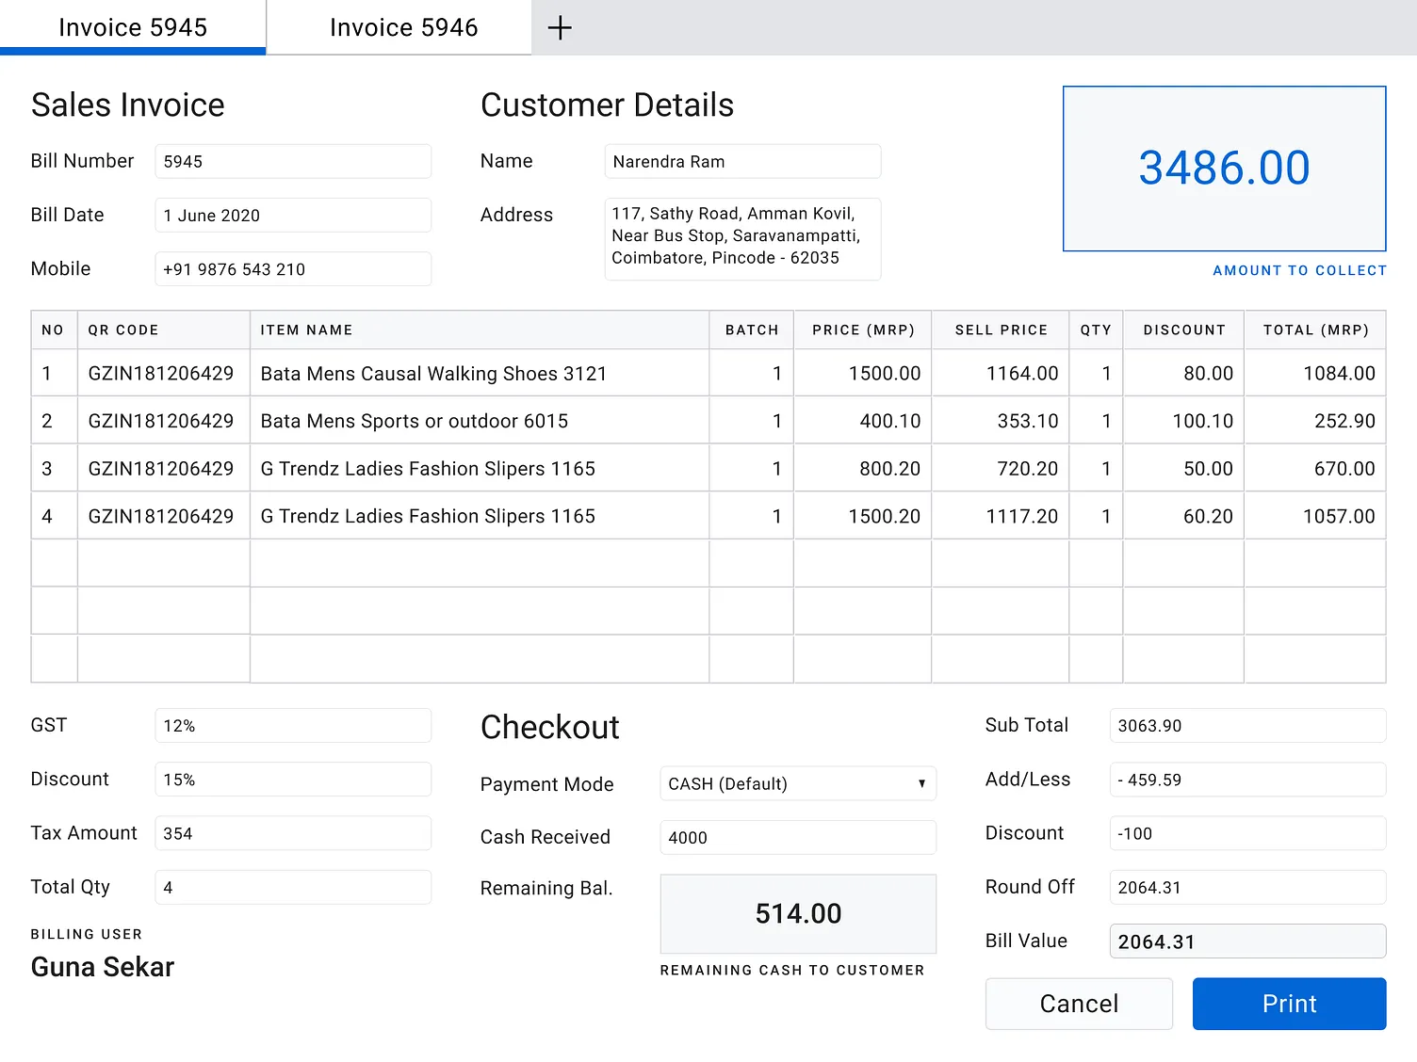Click the Cancel button
1417x1062 pixels.
[x=1079, y=1004]
